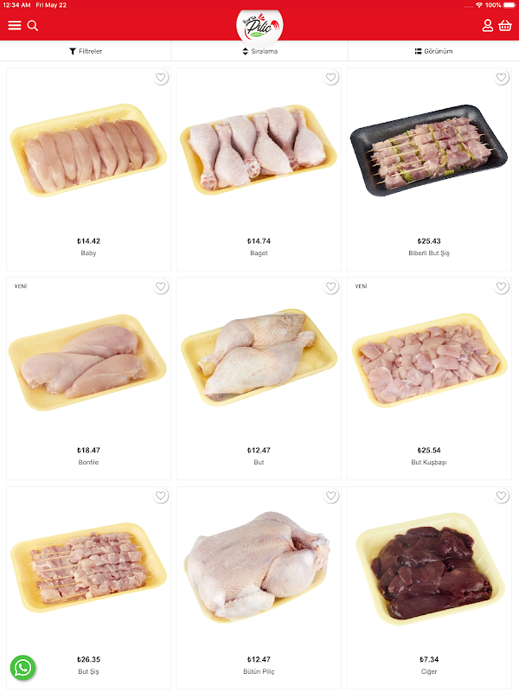Select the But Şiş product image
Viewport: 519px width, 692px height.
(89, 567)
